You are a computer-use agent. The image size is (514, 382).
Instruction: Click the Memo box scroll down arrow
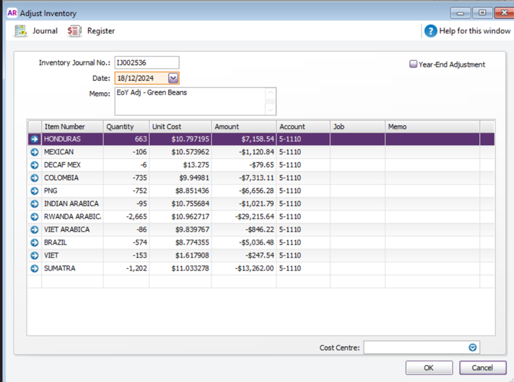pyautogui.click(x=270, y=109)
